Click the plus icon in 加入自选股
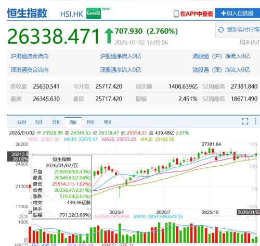 pyautogui.click(x=224, y=13)
